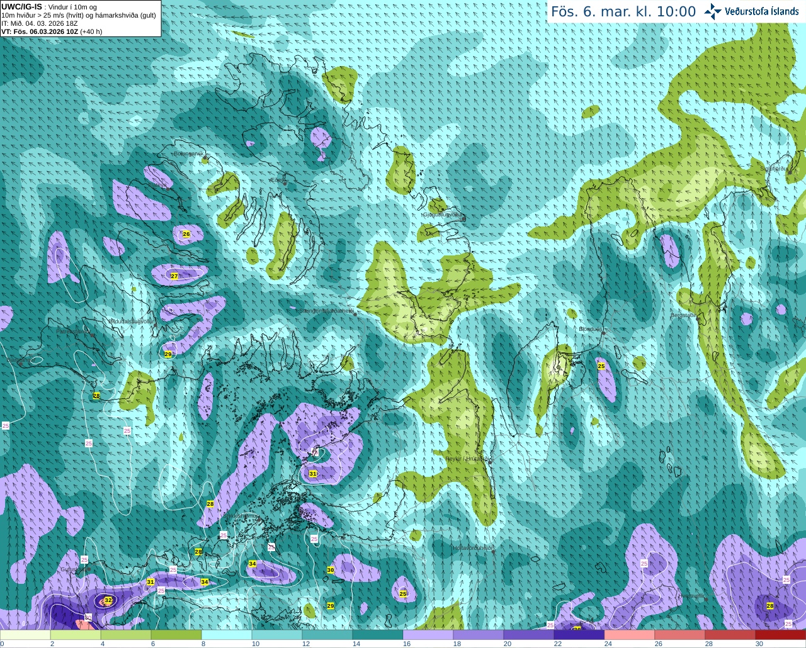
Task: Click the Gufuskálar station label
Action: tap(73, 569)
